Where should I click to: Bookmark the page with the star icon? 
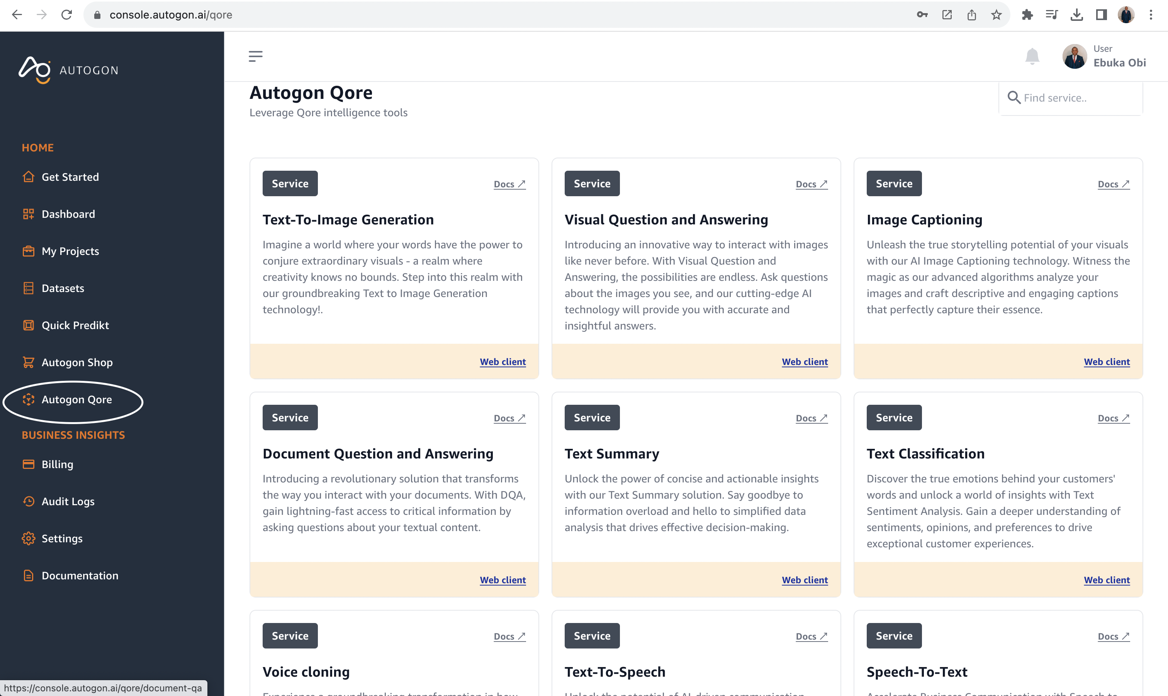point(997,15)
